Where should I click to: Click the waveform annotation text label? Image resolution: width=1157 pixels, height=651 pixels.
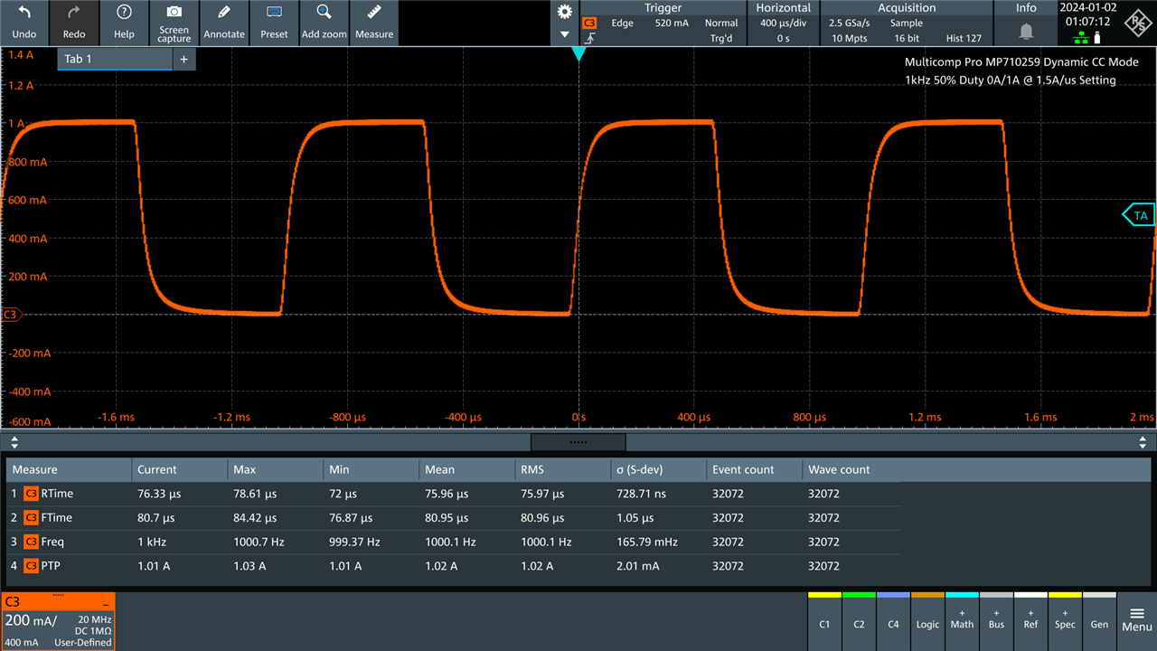coord(1022,71)
